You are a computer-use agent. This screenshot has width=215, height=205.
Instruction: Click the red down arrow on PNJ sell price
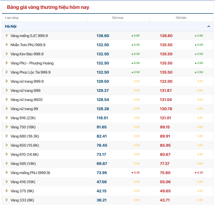click(196, 173)
